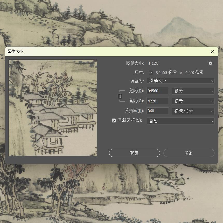Click the 取消 button
Image resolution: width=223 pixels, height=223 pixels.
click(x=189, y=153)
